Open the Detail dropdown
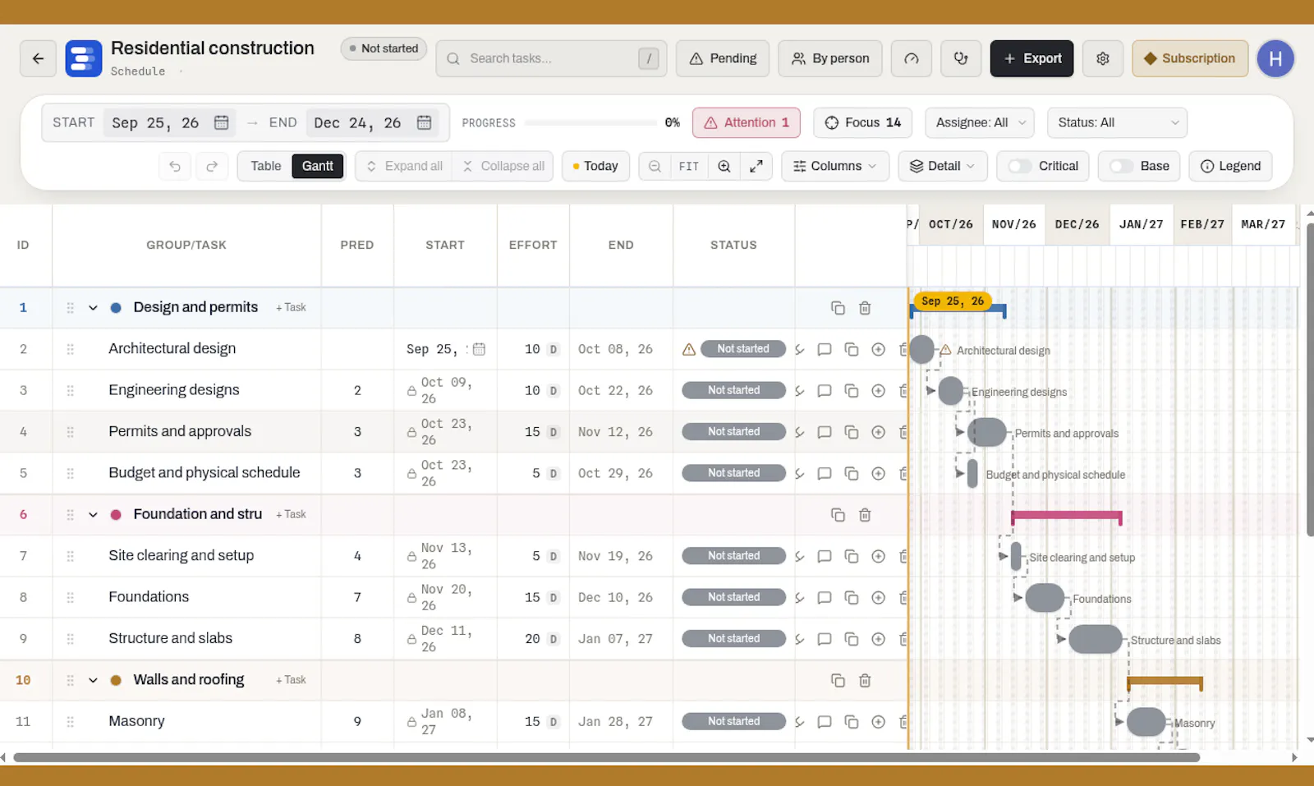Image resolution: width=1314 pixels, height=786 pixels. (x=942, y=166)
